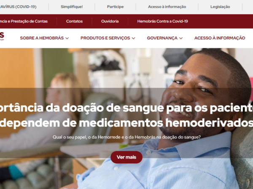Screen dimensions: 253x189
Task: Open the Prestação de Contas link
Action: point(24,21)
